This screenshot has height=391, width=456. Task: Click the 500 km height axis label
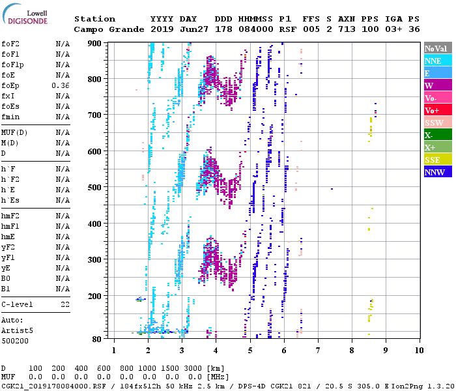[x=94, y=188]
